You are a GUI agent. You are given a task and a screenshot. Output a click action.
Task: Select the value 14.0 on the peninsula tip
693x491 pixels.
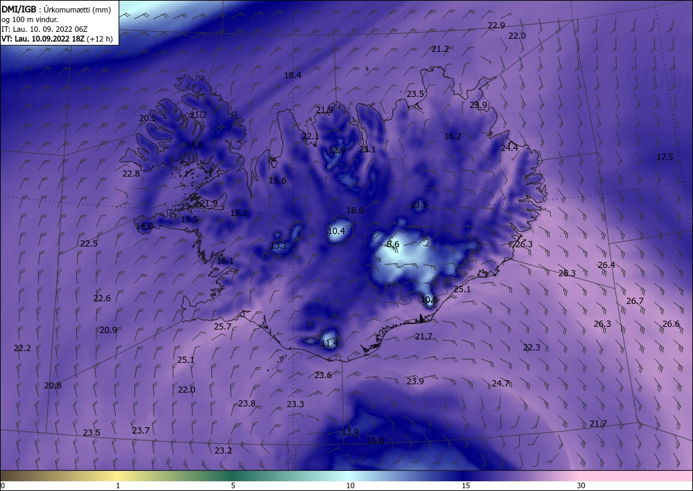click(145, 226)
